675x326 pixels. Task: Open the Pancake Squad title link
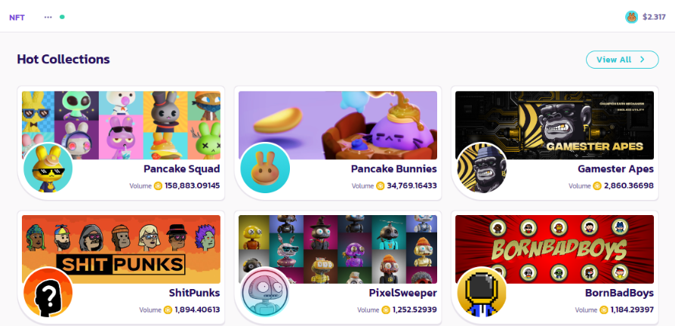point(182,168)
